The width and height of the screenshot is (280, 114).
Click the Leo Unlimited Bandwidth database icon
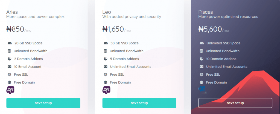point(105,51)
